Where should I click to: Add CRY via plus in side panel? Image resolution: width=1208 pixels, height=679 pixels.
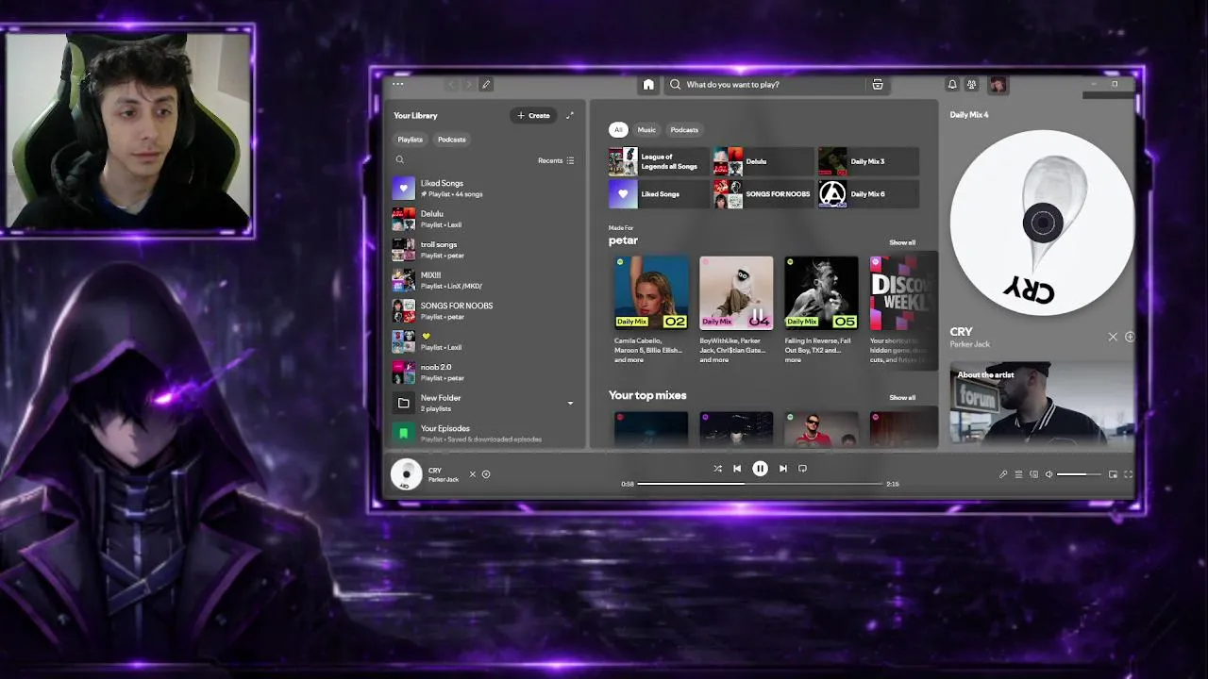(x=1130, y=337)
